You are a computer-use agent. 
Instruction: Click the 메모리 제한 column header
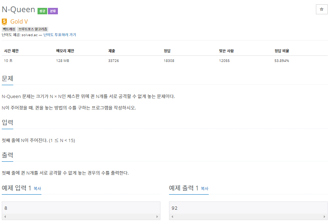[x=65, y=51]
